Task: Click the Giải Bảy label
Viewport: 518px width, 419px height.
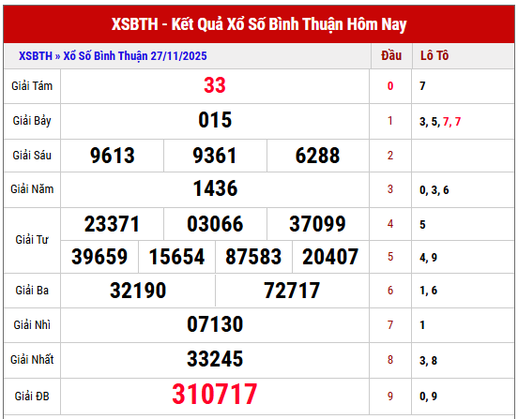Action: point(32,121)
